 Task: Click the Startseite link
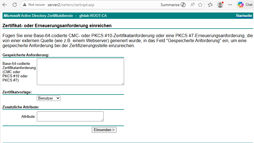[x=244, y=16]
